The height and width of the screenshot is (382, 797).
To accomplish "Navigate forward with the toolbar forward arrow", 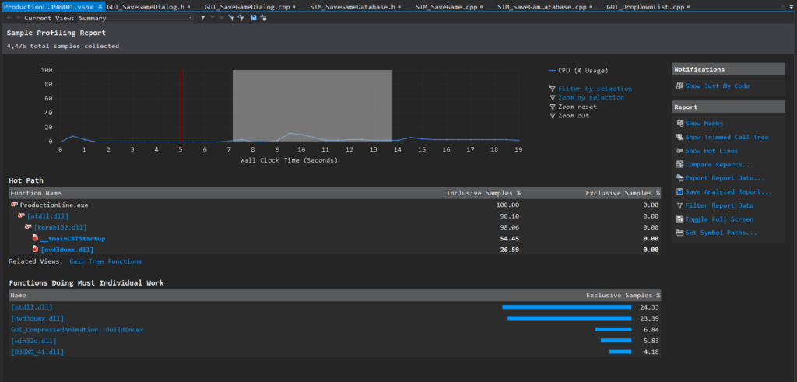I will click(19, 18).
